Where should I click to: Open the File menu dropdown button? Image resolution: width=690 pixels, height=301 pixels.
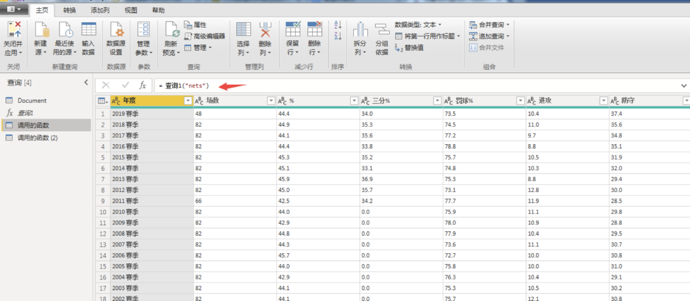(x=15, y=9)
